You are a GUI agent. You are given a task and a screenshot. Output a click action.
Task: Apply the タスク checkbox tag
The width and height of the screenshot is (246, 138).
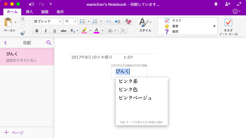pyautogui.click(x=173, y=21)
